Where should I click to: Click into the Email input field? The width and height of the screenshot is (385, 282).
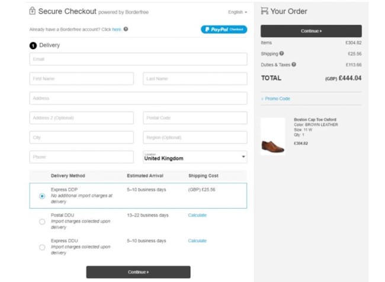click(138, 59)
